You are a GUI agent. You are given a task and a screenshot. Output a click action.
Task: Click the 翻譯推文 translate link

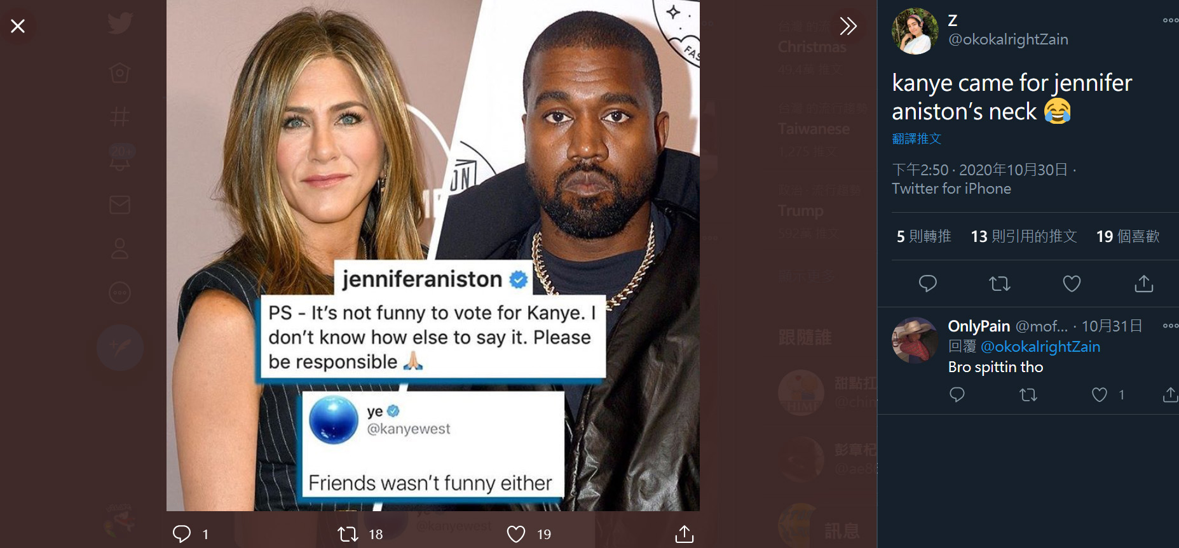point(917,138)
